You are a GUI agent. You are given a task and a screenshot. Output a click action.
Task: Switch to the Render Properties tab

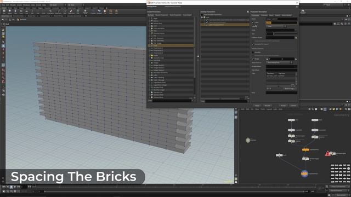click(x=161, y=15)
